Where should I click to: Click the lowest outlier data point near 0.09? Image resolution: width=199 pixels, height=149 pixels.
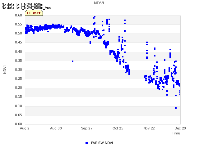[x=176, y=108]
